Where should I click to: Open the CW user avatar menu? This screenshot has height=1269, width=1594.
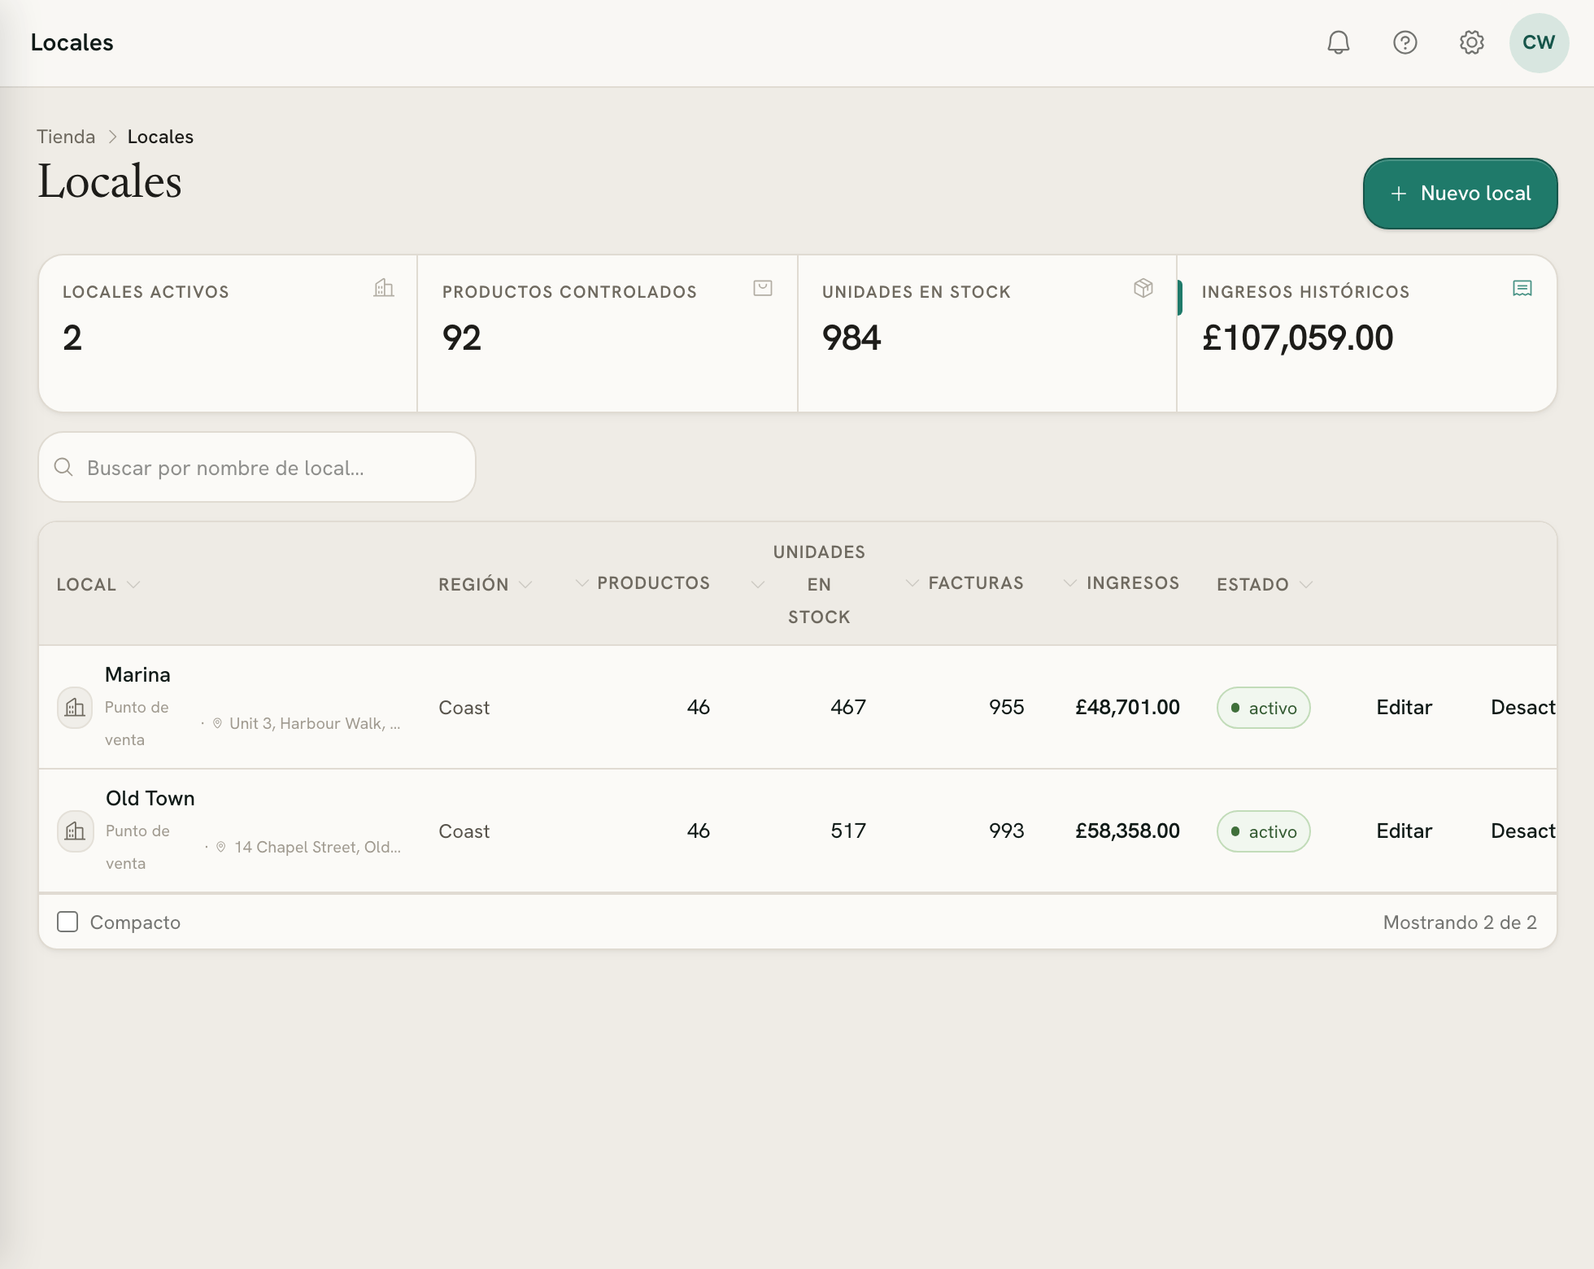(1539, 42)
